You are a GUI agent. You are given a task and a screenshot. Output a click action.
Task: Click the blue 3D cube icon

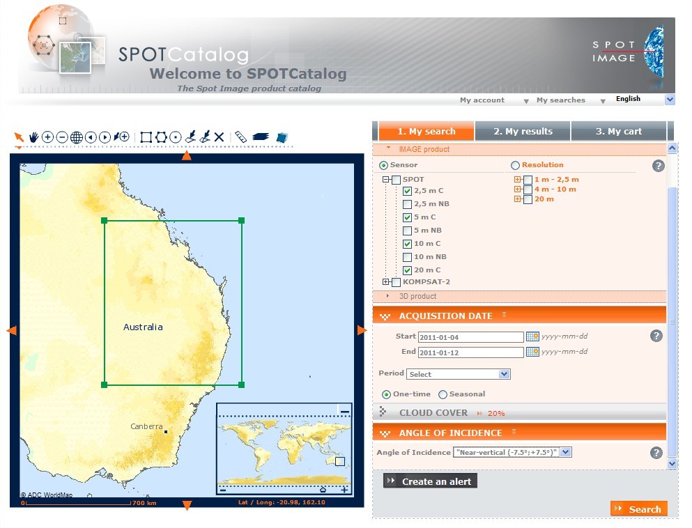click(282, 138)
